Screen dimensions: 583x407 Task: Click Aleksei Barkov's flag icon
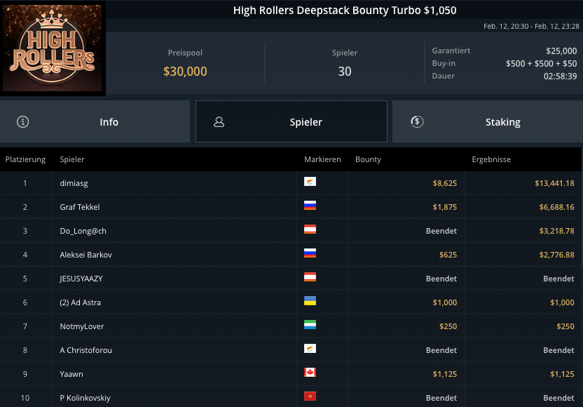pos(310,254)
